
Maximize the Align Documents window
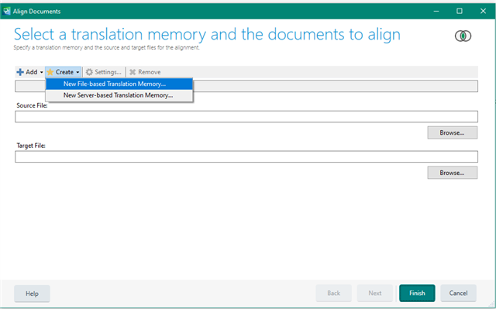tap(460, 12)
